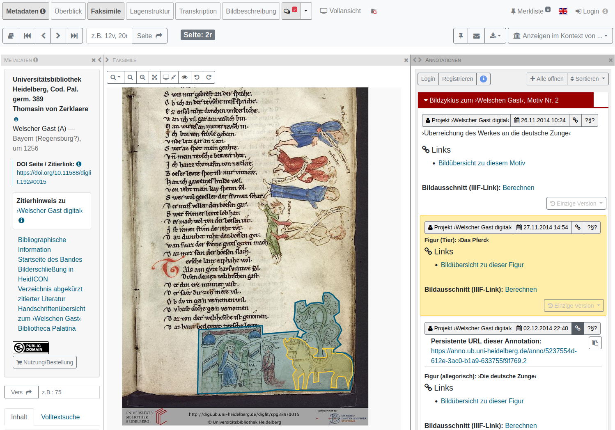This screenshot has height=430, width=615.
Task: Open the Einzige Version dropdown under the Motiv annotation
Action: point(576,204)
